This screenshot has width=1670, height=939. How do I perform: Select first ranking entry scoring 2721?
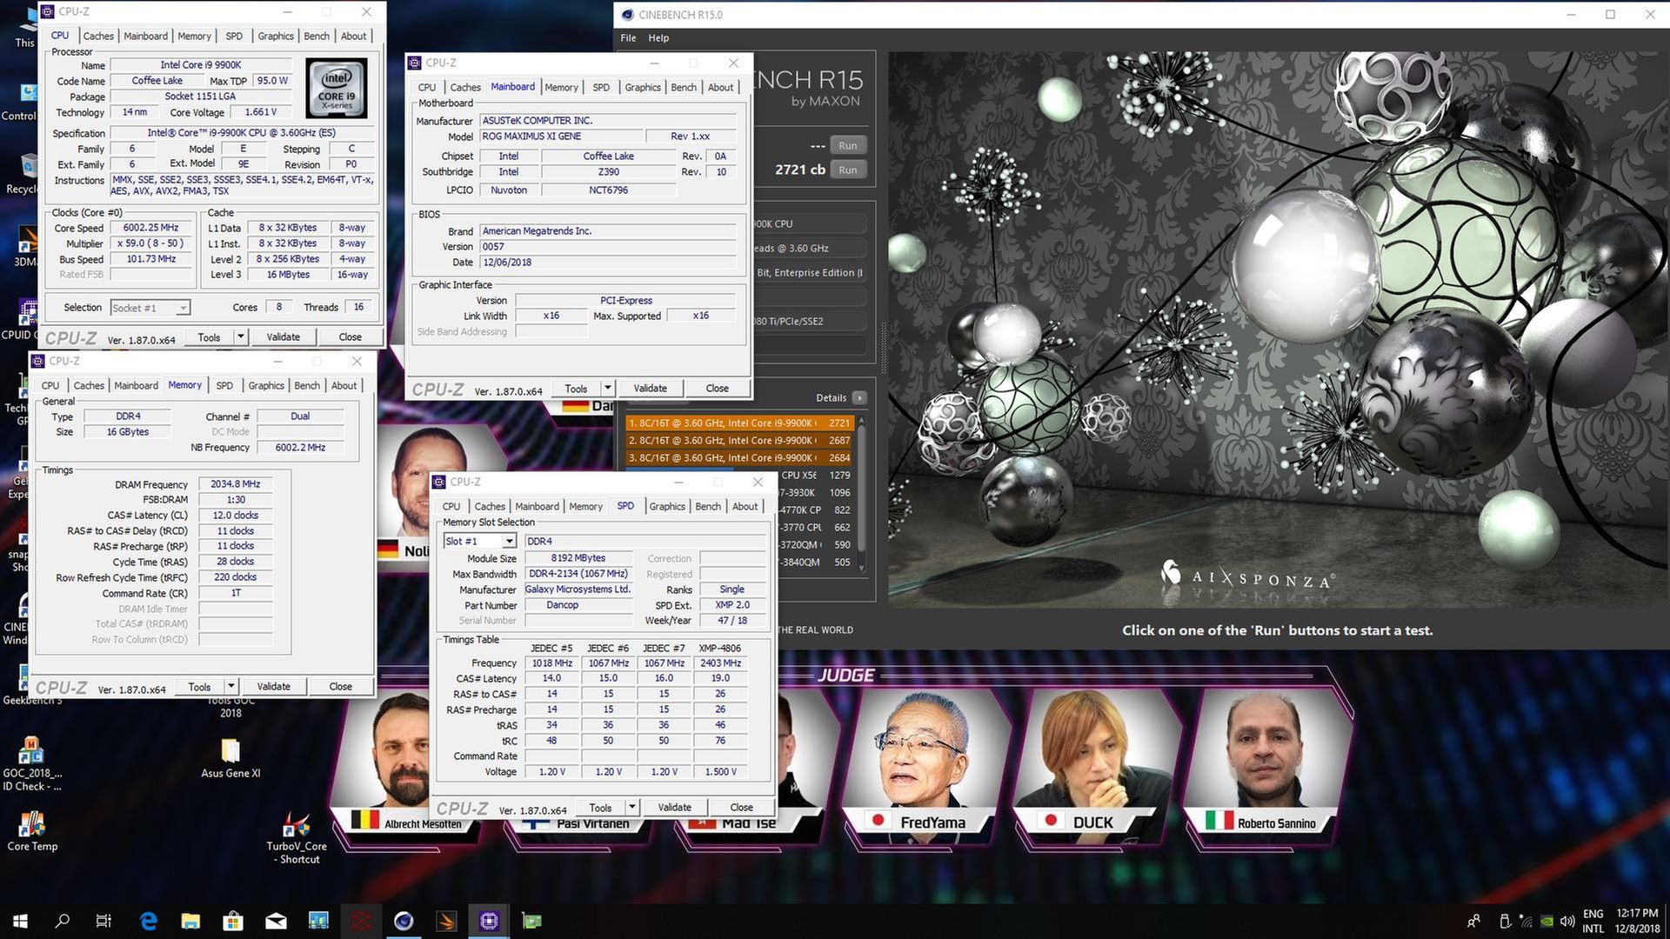coord(739,423)
